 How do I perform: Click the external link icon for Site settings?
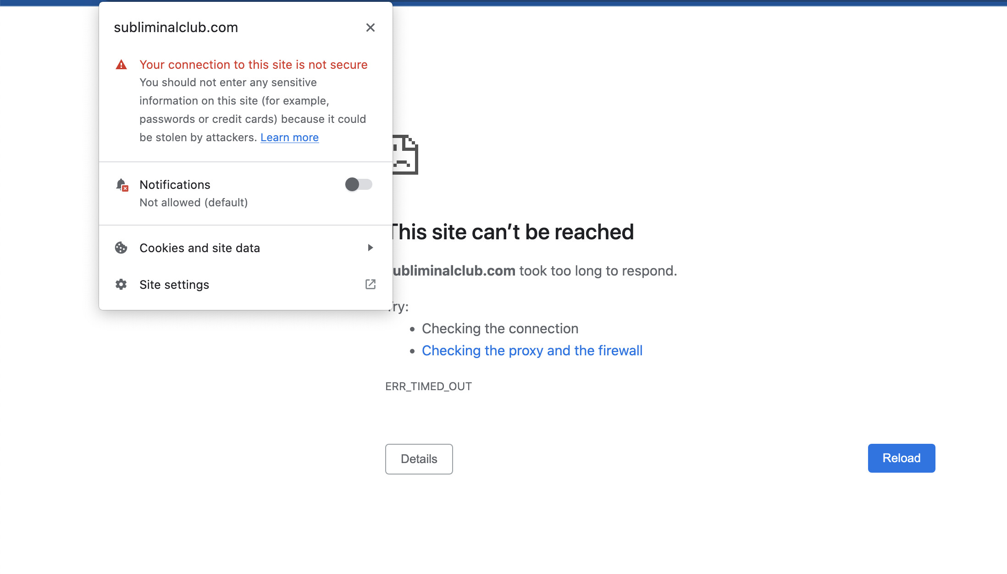pos(371,285)
